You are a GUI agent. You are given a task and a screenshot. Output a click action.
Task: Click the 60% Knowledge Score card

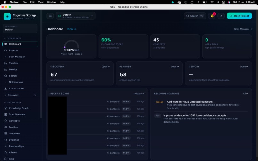(x=123, y=47)
